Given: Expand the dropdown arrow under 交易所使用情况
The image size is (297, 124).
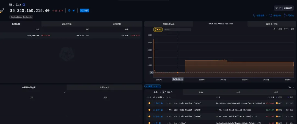Looking at the screenshot, I should pyautogui.click(x=65, y=92).
